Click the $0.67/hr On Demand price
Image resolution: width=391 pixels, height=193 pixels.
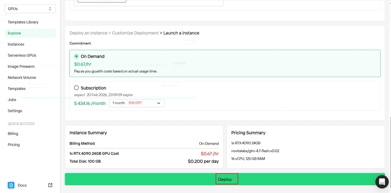coord(83,64)
